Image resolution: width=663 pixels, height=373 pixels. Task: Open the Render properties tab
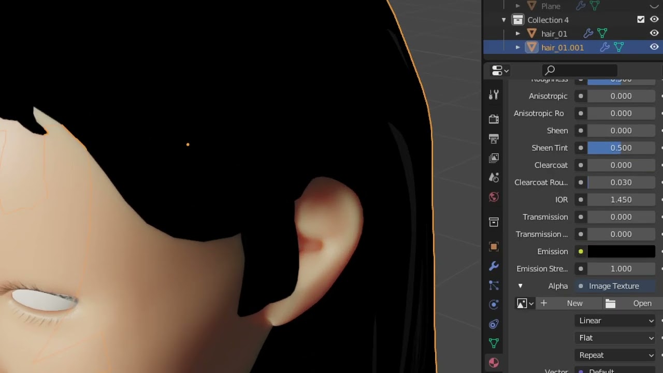click(x=494, y=119)
